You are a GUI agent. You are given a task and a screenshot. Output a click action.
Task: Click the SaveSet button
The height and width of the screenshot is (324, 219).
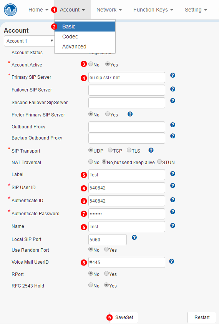tap(124, 317)
